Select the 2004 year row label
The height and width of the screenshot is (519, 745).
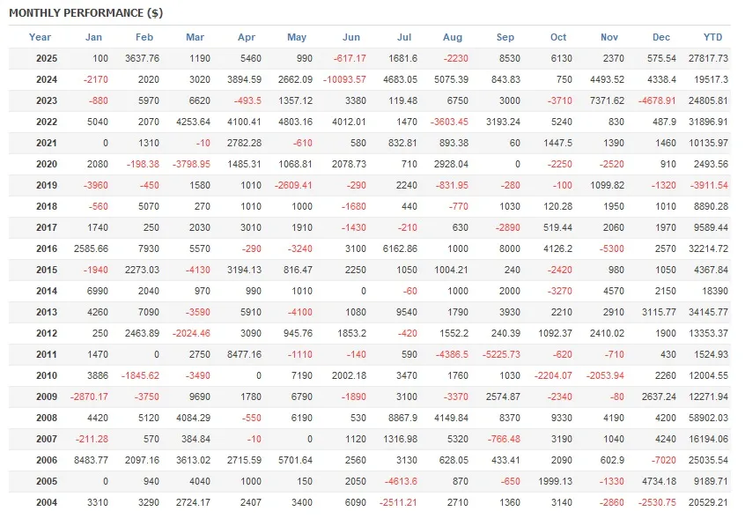(x=47, y=502)
